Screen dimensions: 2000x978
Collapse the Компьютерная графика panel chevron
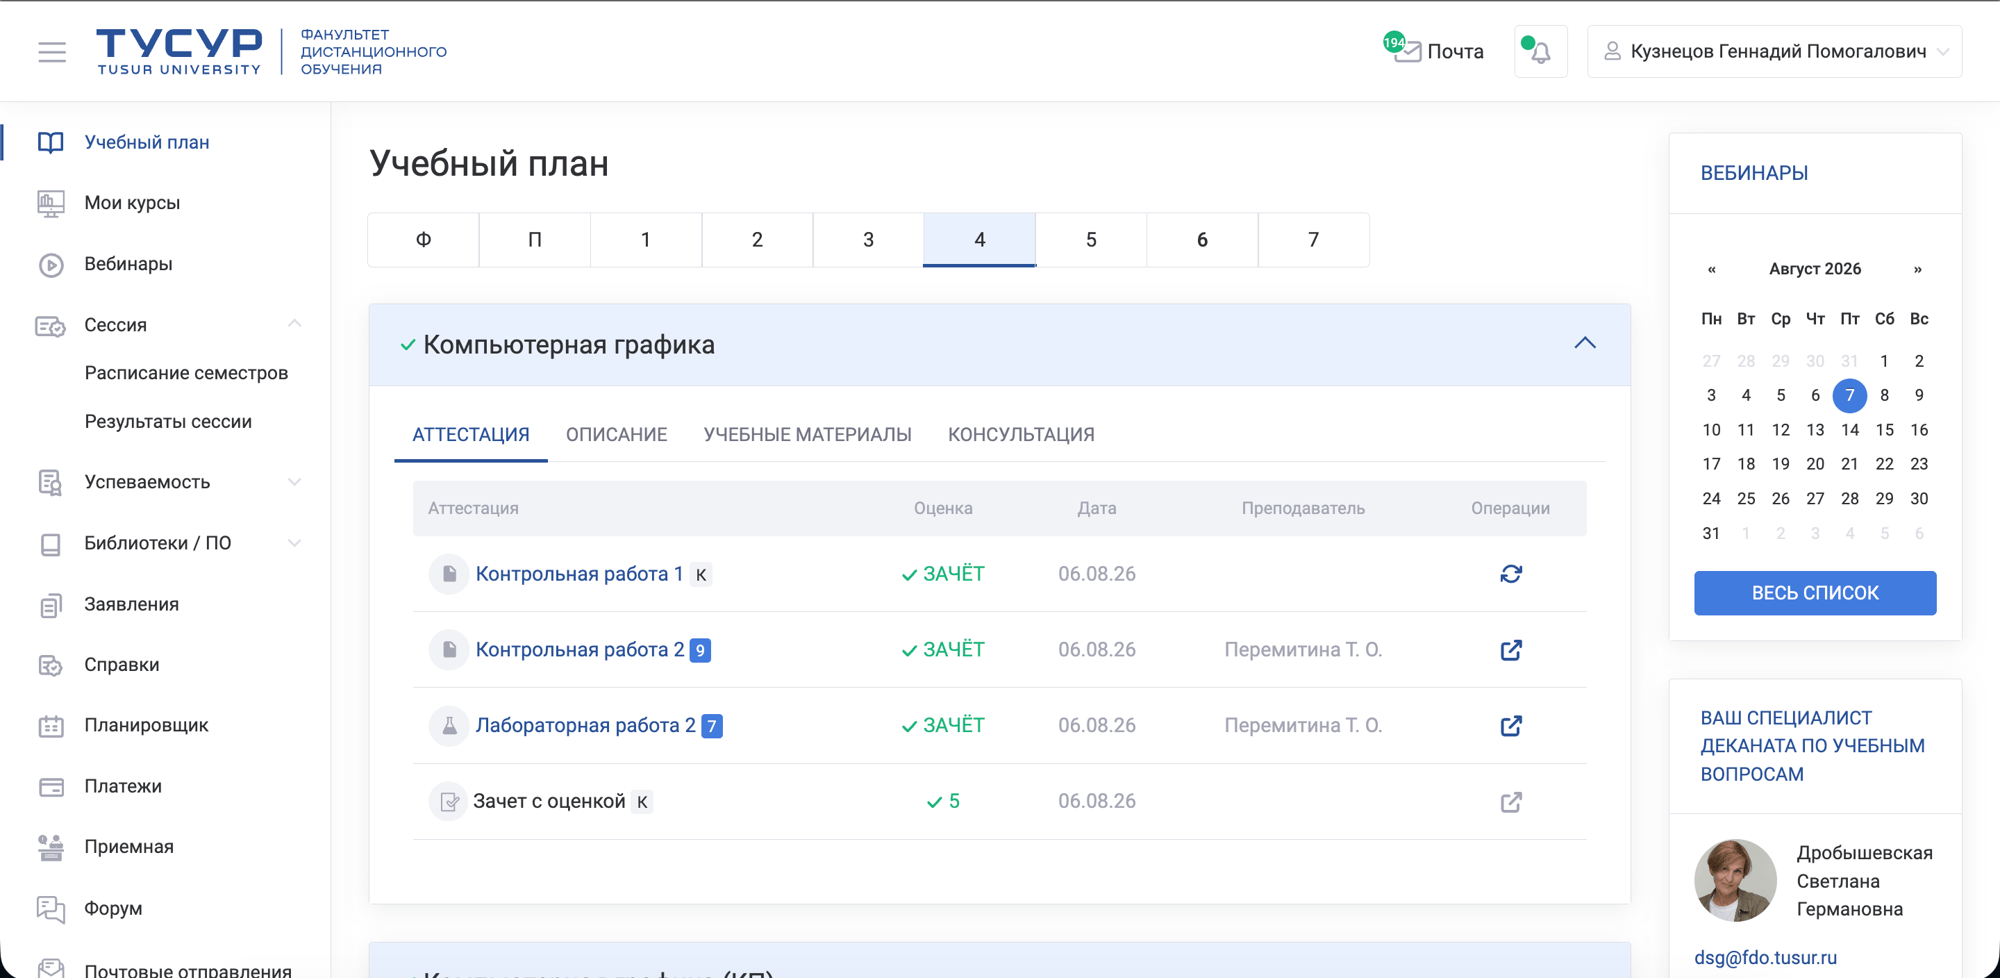(x=1585, y=343)
